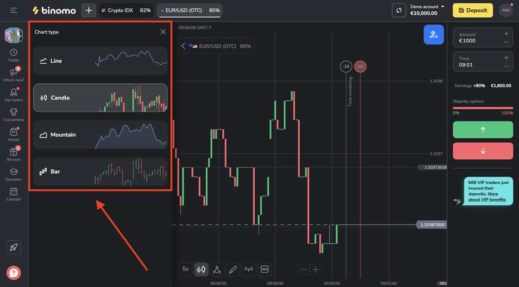The image size is (519, 287).
Task: Click the Deposit button
Action: [x=473, y=10]
